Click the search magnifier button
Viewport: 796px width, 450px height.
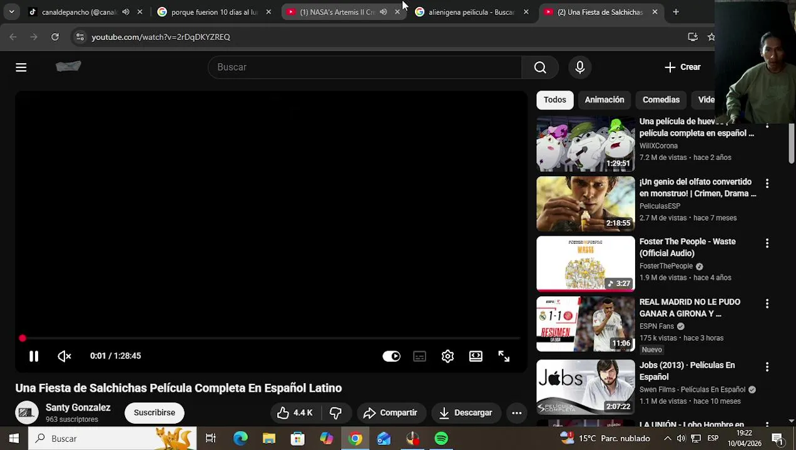click(x=540, y=67)
